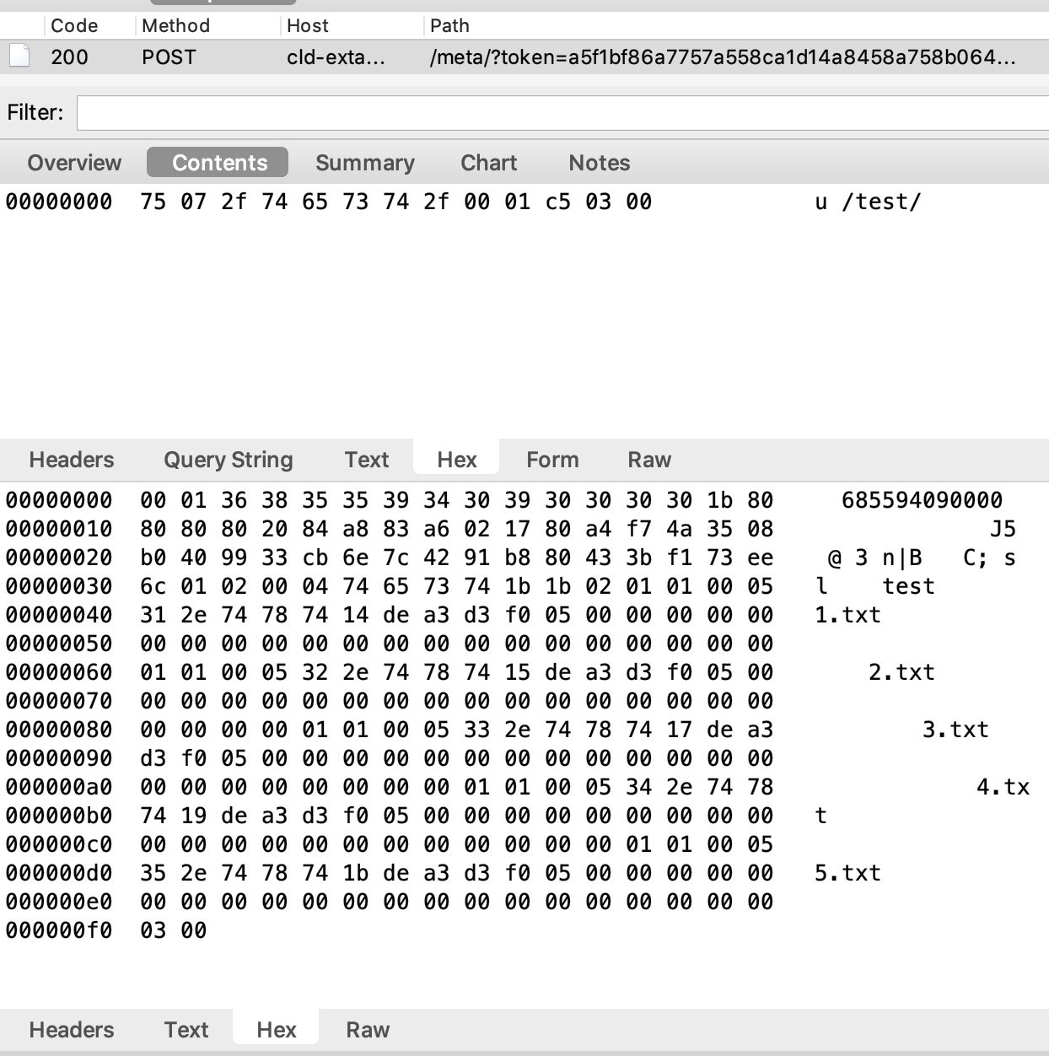Image resolution: width=1049 pixels, height=1056 pixels.
Task: Open the bottom response Headers tab
Action: [72, 1030]
